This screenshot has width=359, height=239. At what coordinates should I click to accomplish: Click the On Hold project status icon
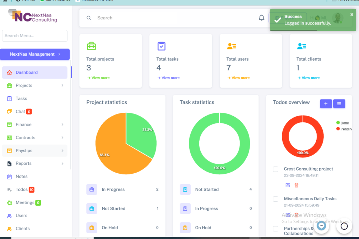click(92, 228)
